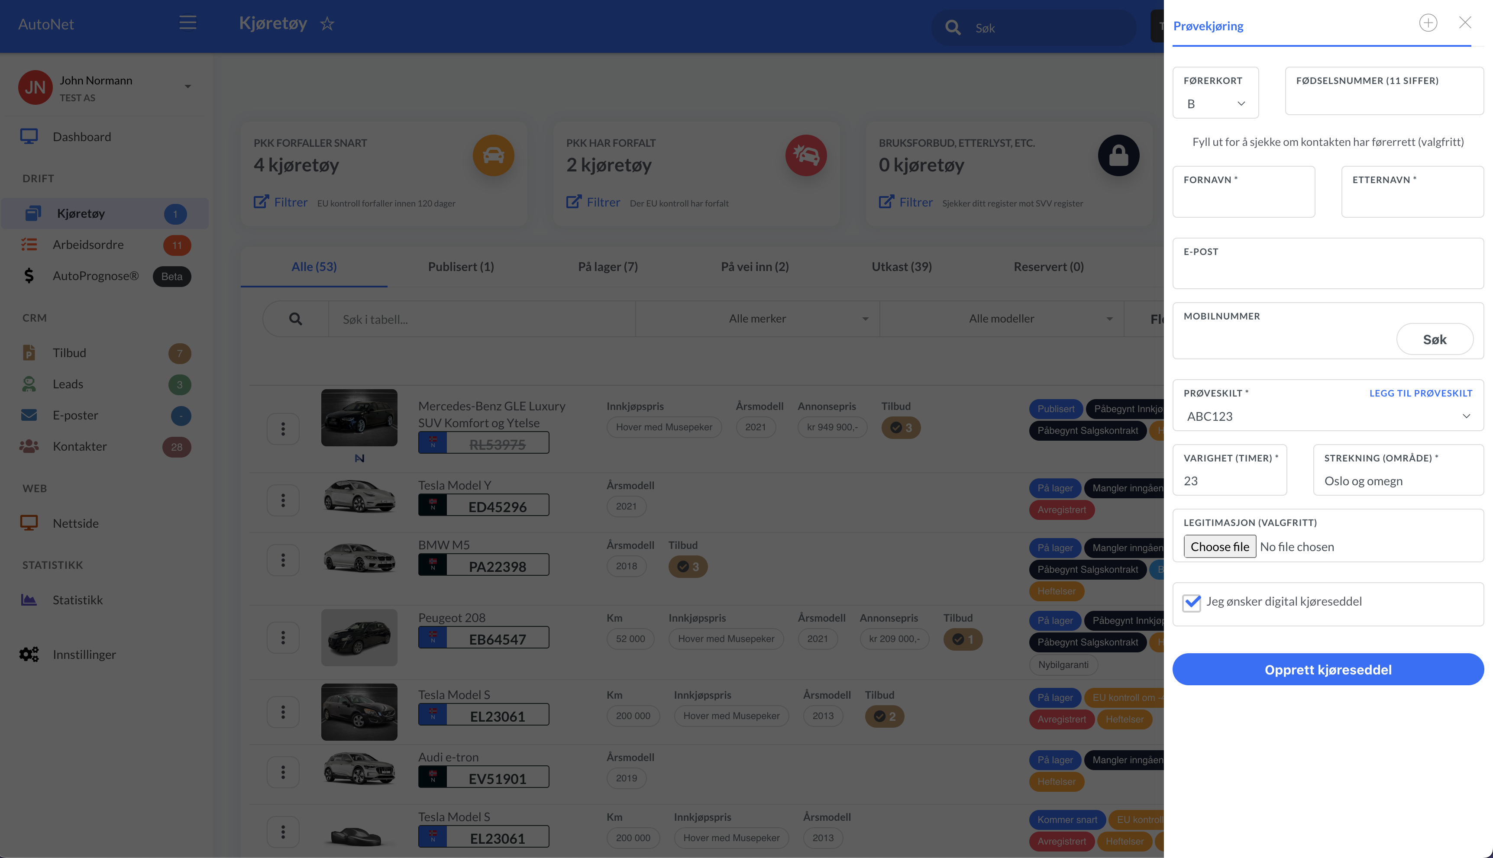The height and width of the screenshot is (858, 1493).
Task: Click the Søk button in Mobilnummer field
Action: tap(1434, 339)
